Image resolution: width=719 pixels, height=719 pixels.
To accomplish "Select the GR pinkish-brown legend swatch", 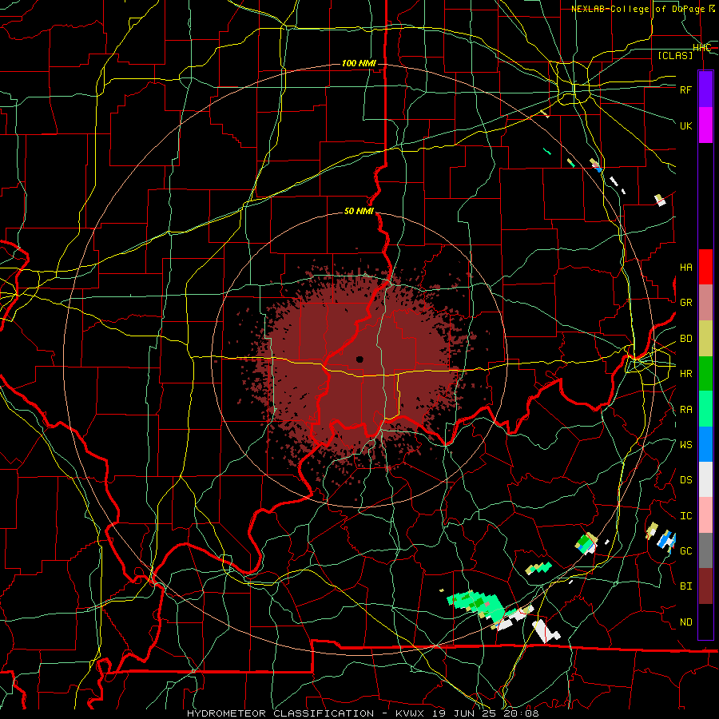I will coord(705,302).
